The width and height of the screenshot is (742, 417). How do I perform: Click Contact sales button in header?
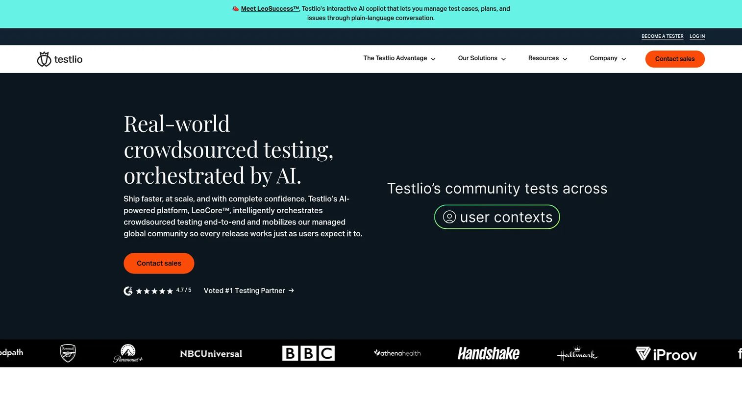675,59
